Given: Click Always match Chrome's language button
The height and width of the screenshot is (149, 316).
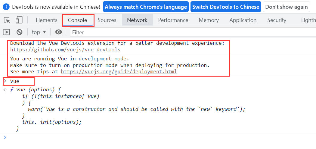Looking at the screenshot, I should 146,7.
